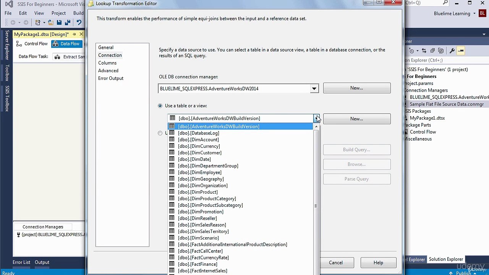Image resolution: width=489 pixels, height=275 pixels.
Task: Click New button next to table dropdown
Action: (357, 119)
